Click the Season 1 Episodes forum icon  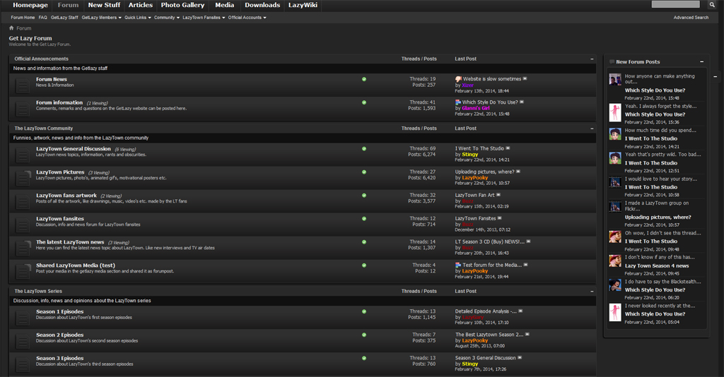pos(23,316)
